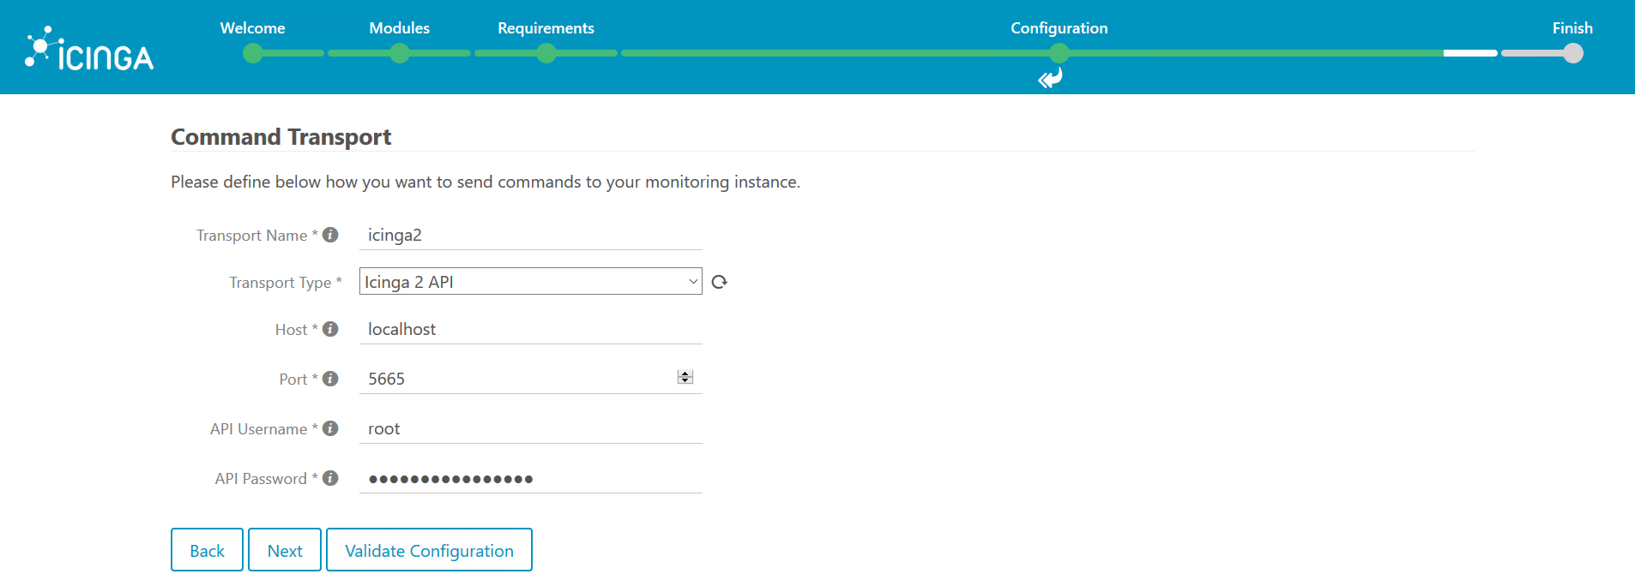Show info icon next to Host
This screenshot has width=1635, height=580.
[x=330, y=329]
